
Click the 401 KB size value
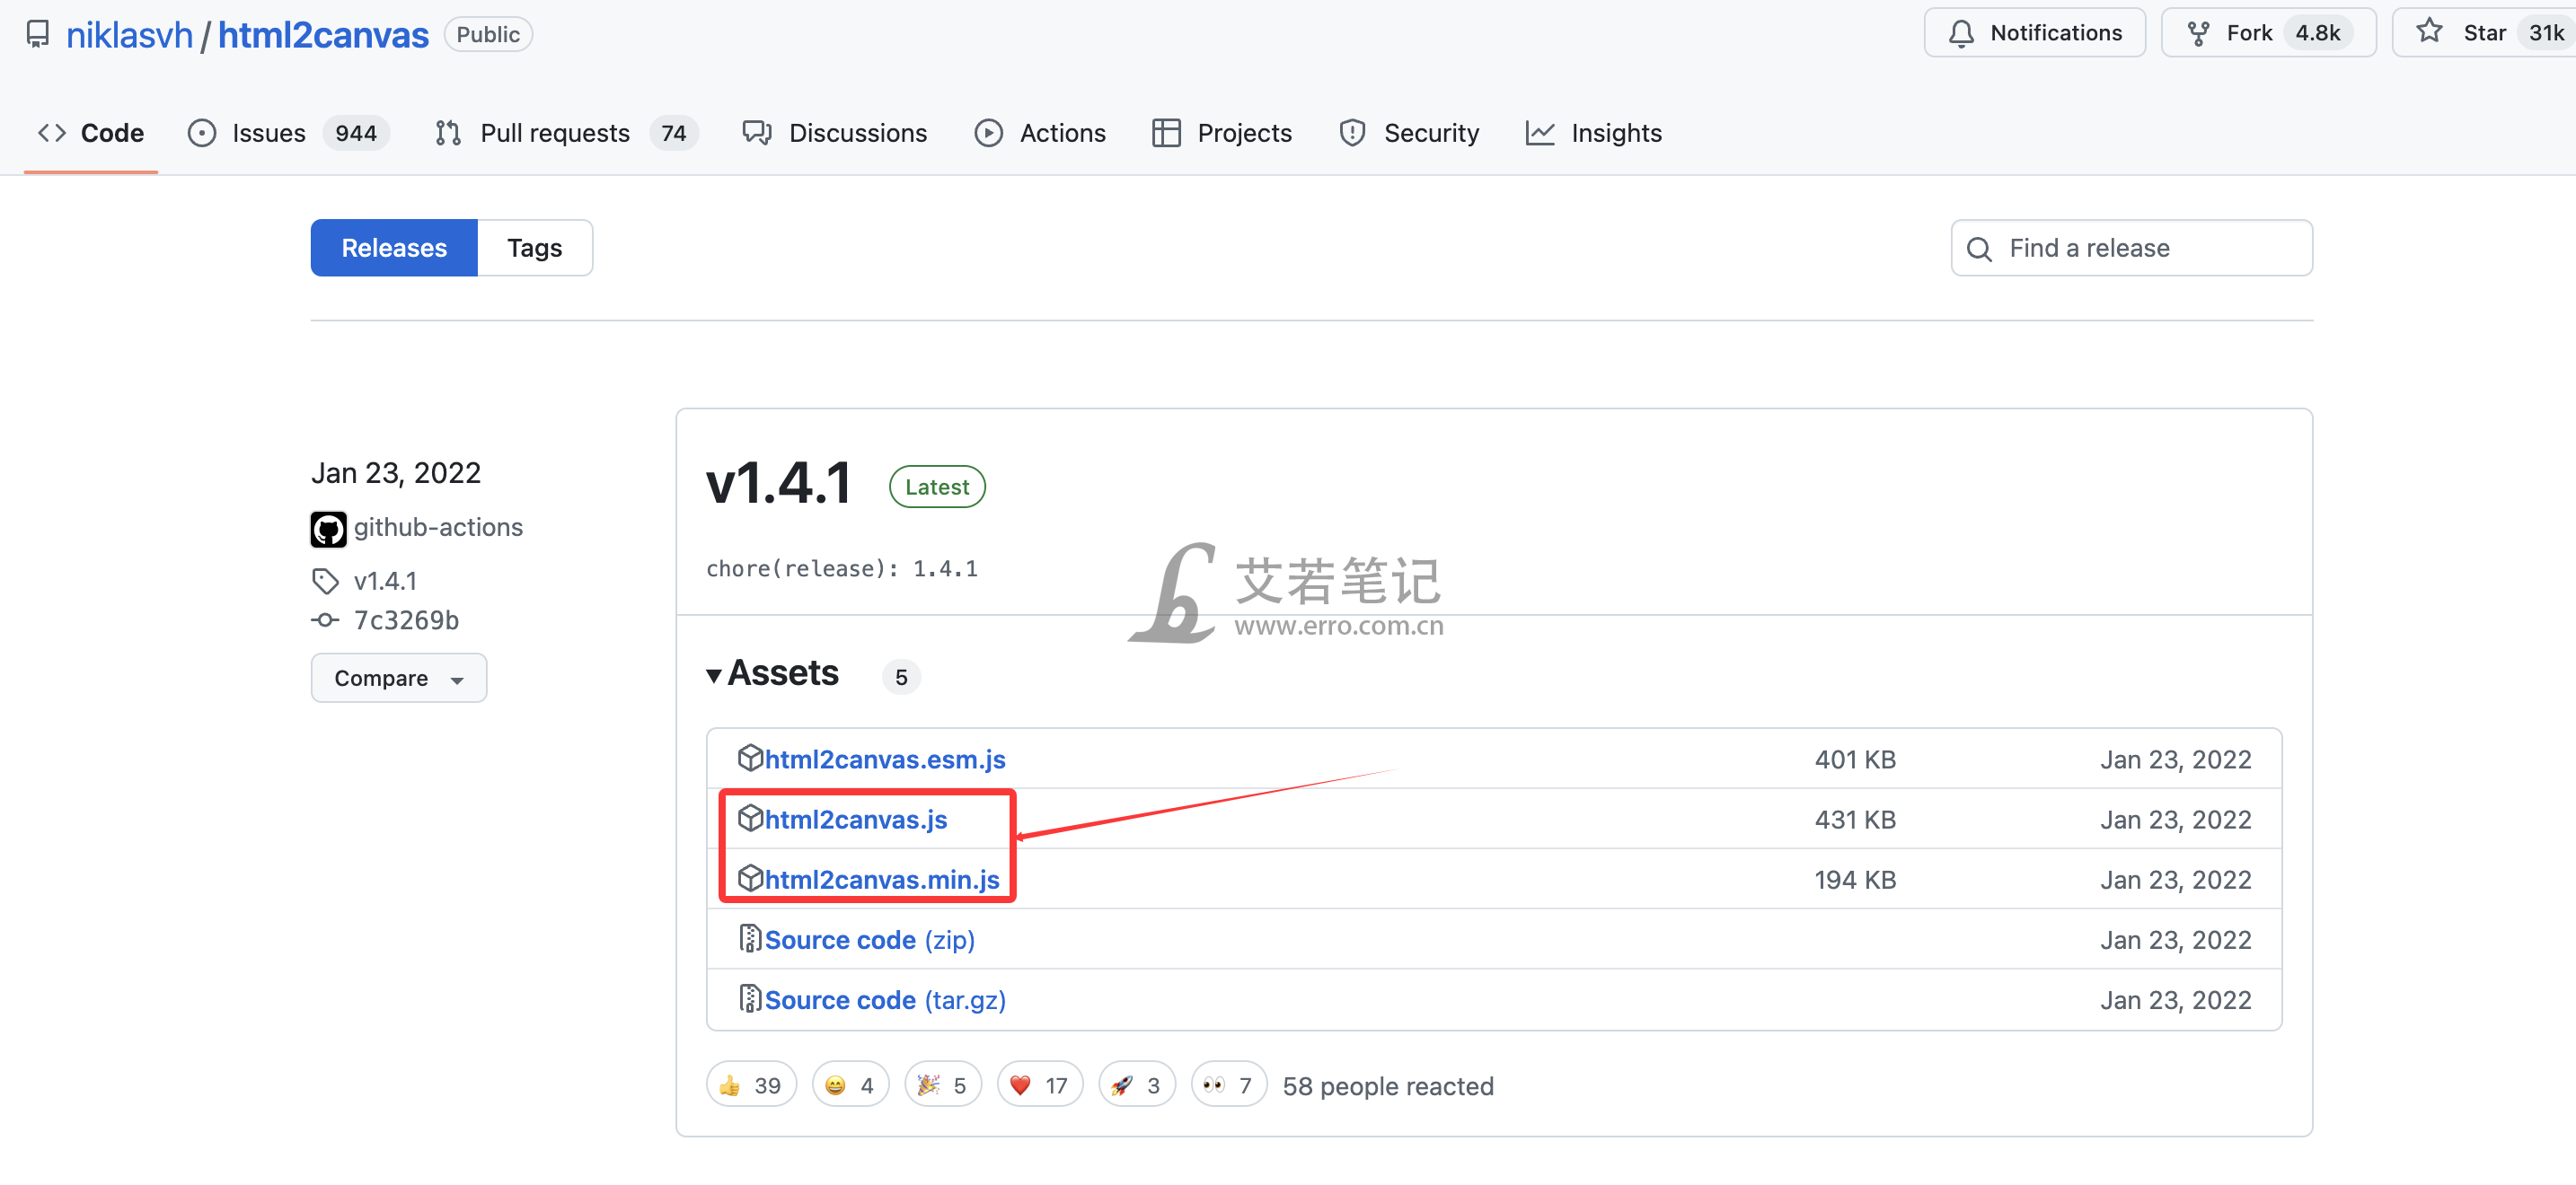click(x=1855, y=759)
